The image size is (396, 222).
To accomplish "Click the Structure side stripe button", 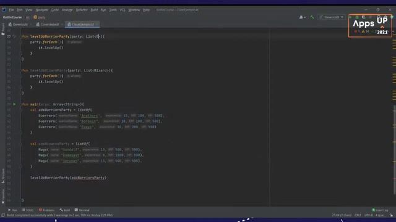I will click(x=2, y=176).
